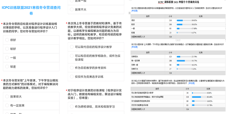The image size is (226, 114).
Task: Click the 60.46% progress bar
Action: (x=199, y=97)
